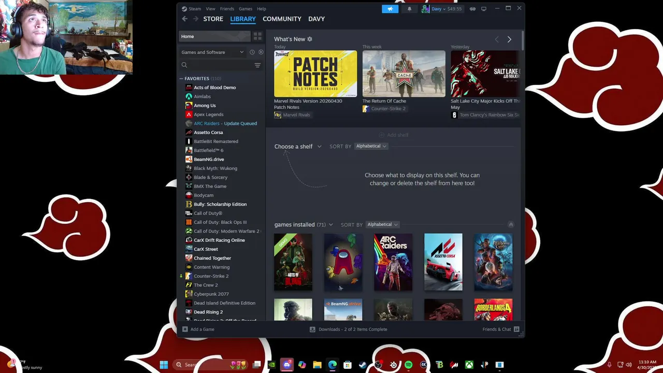Click the recent activity clock filter icon

tap(252, 52)
